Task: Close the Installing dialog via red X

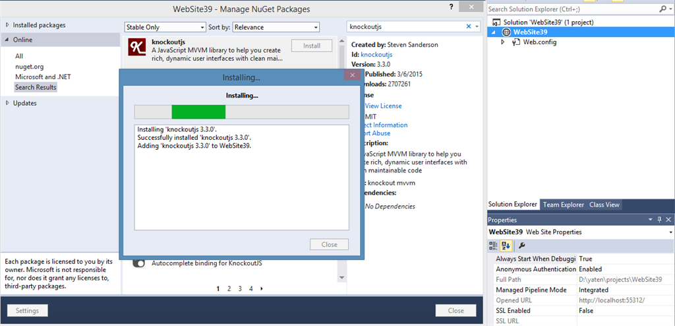Action: click(x=352, y=75)
